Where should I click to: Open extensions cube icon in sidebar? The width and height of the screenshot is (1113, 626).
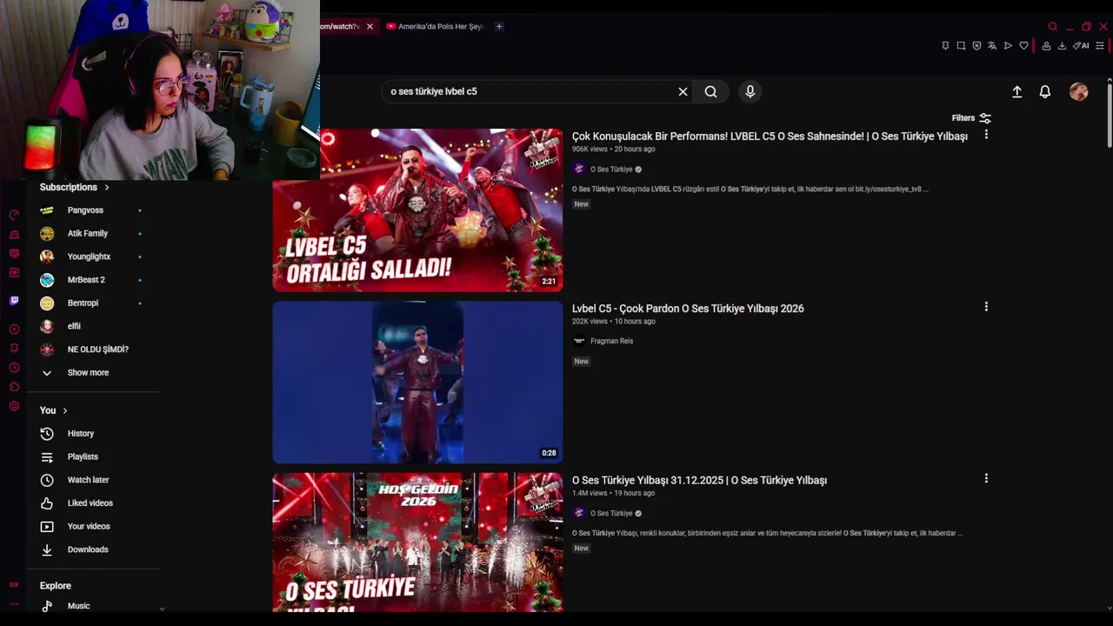[x=14, y=387]
